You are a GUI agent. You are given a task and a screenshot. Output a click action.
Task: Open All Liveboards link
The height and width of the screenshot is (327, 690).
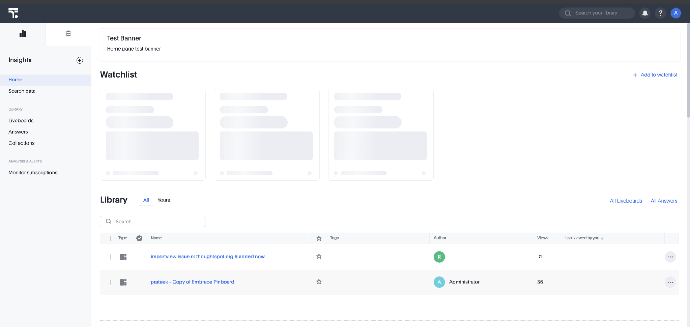coord(626,201)
